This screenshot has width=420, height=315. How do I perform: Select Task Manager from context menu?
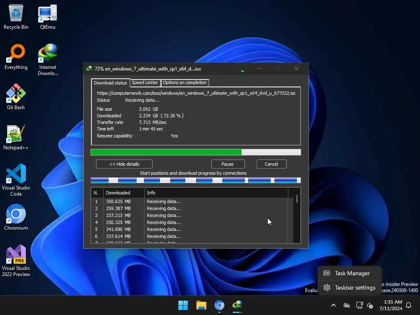pos(349,273)
